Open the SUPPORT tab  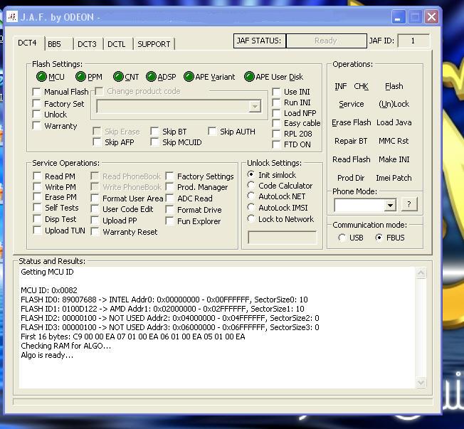tap(154, 44)
